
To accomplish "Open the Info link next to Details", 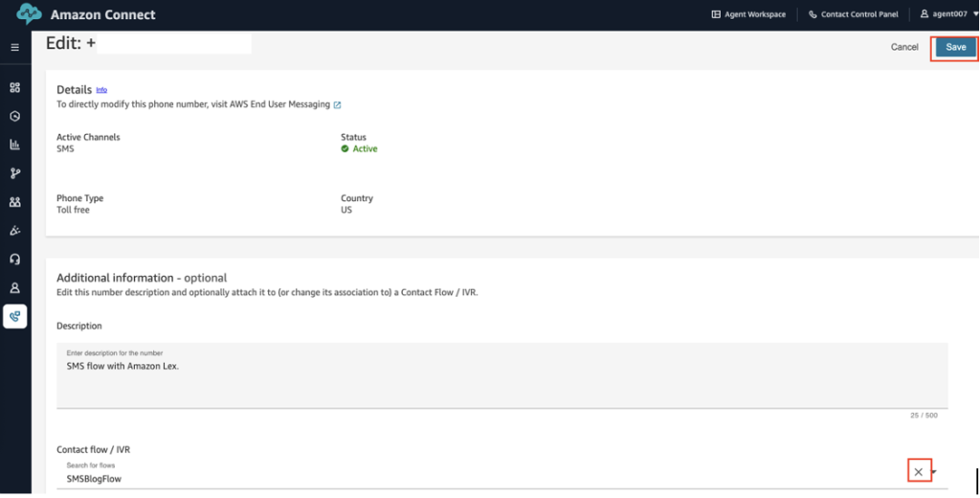I will (101, 90).
